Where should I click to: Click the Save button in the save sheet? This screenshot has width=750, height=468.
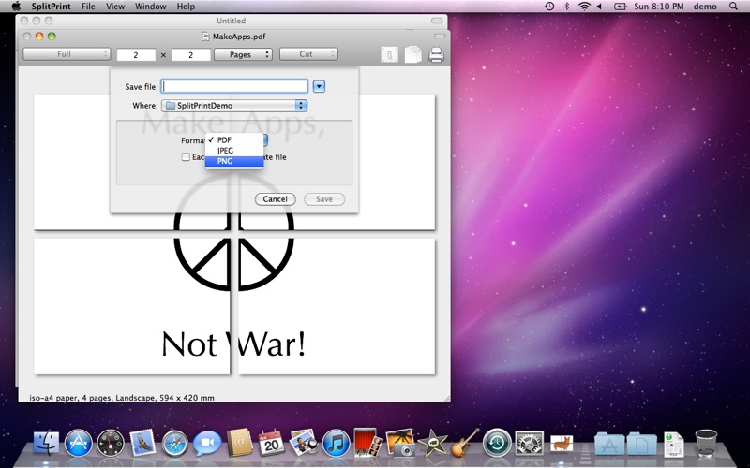point(324,199)
